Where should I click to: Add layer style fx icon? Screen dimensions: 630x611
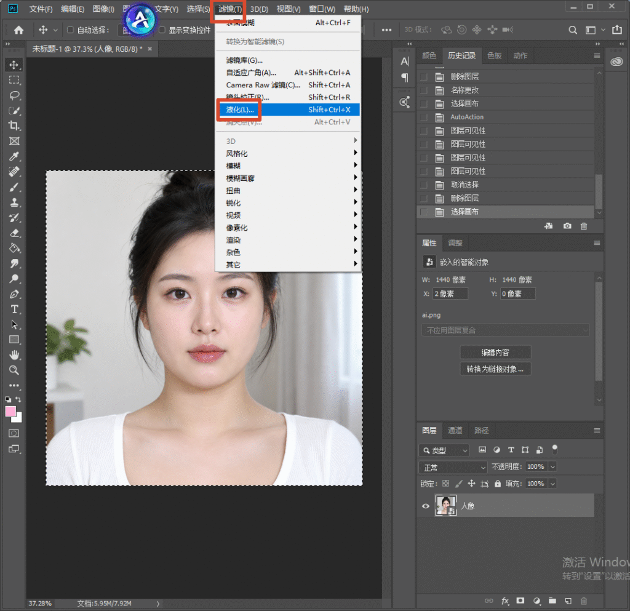[505, 601]
